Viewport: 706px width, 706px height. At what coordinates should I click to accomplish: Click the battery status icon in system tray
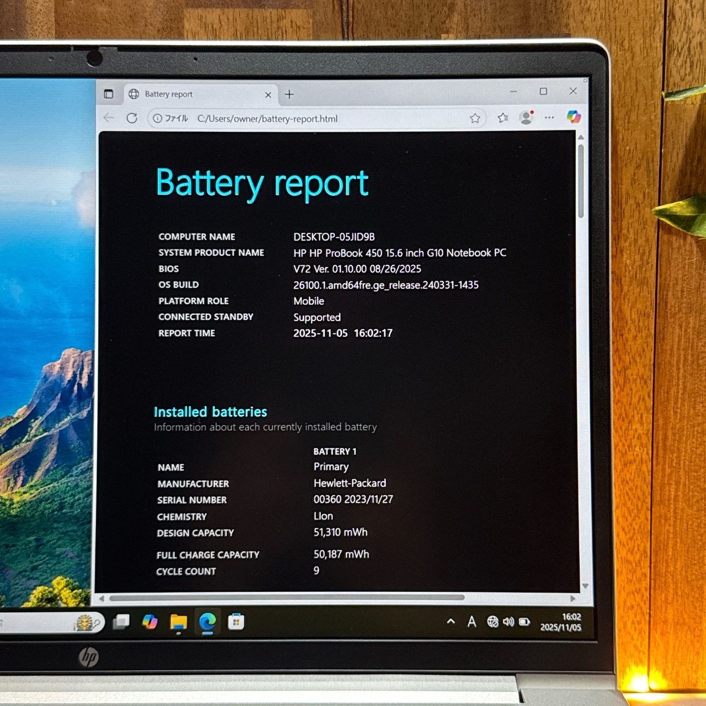pos(525,622)
